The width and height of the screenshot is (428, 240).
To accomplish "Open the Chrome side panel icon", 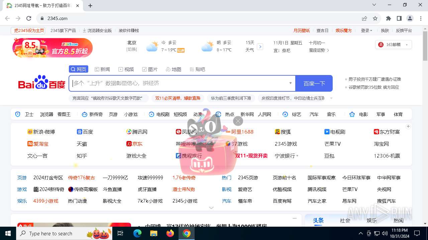I will coord(399,18).
